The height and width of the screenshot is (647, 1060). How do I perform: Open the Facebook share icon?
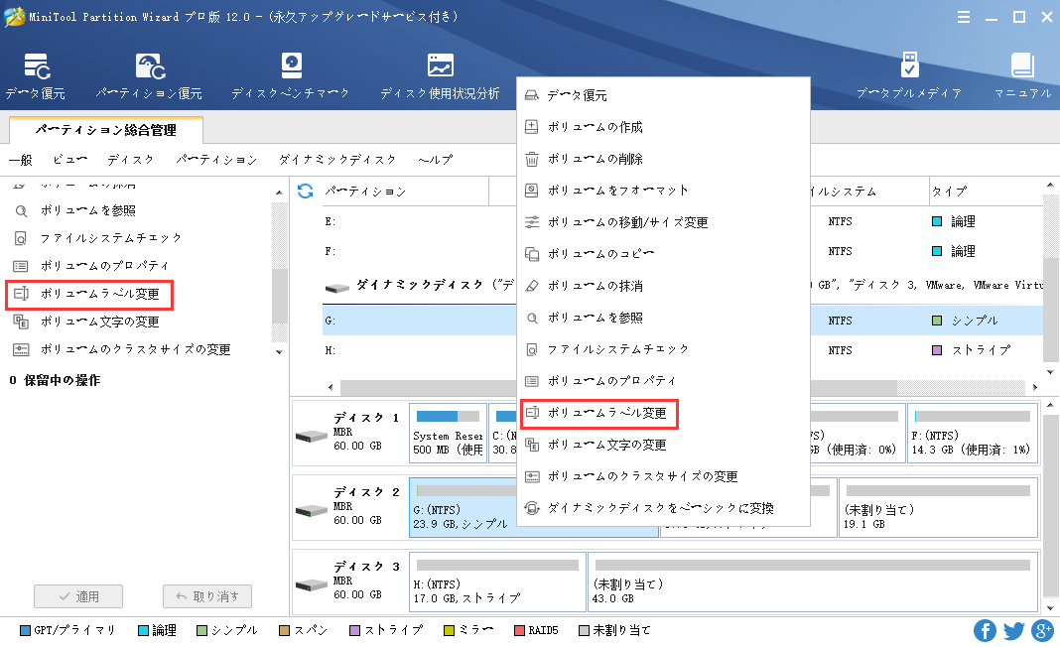point(985,630)
